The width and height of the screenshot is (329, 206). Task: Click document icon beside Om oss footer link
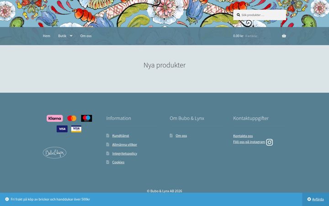[x=171, y=136]
